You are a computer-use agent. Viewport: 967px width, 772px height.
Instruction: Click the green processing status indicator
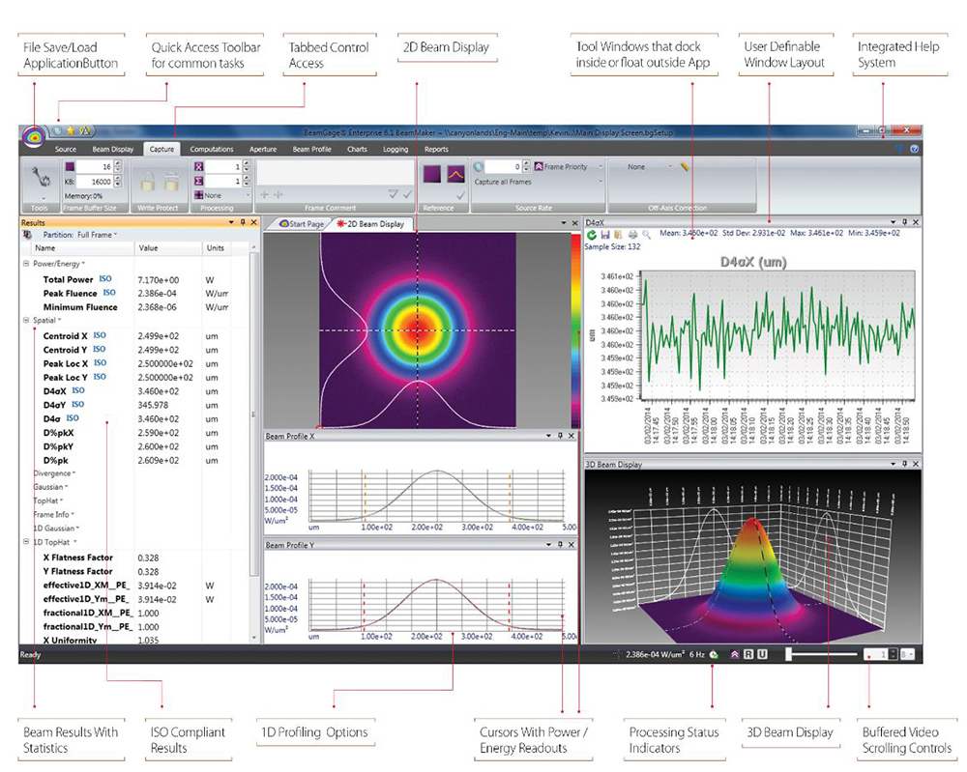coord(714,654)
